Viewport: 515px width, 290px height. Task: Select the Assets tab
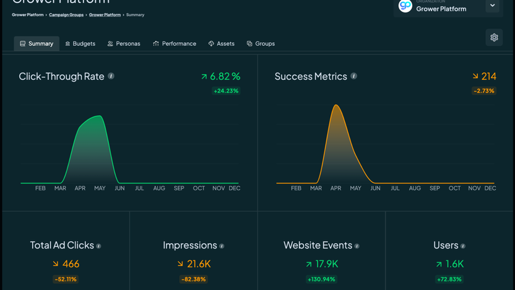click(221, 44)
